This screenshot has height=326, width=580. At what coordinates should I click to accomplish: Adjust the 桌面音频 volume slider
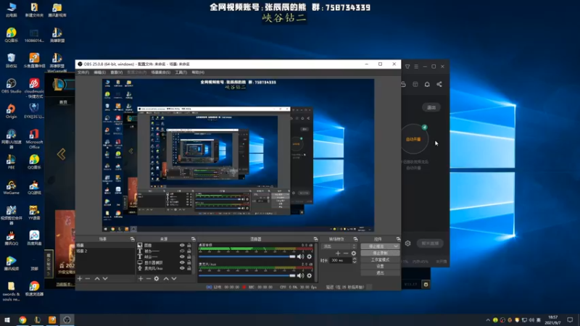[x=247, y=256]
